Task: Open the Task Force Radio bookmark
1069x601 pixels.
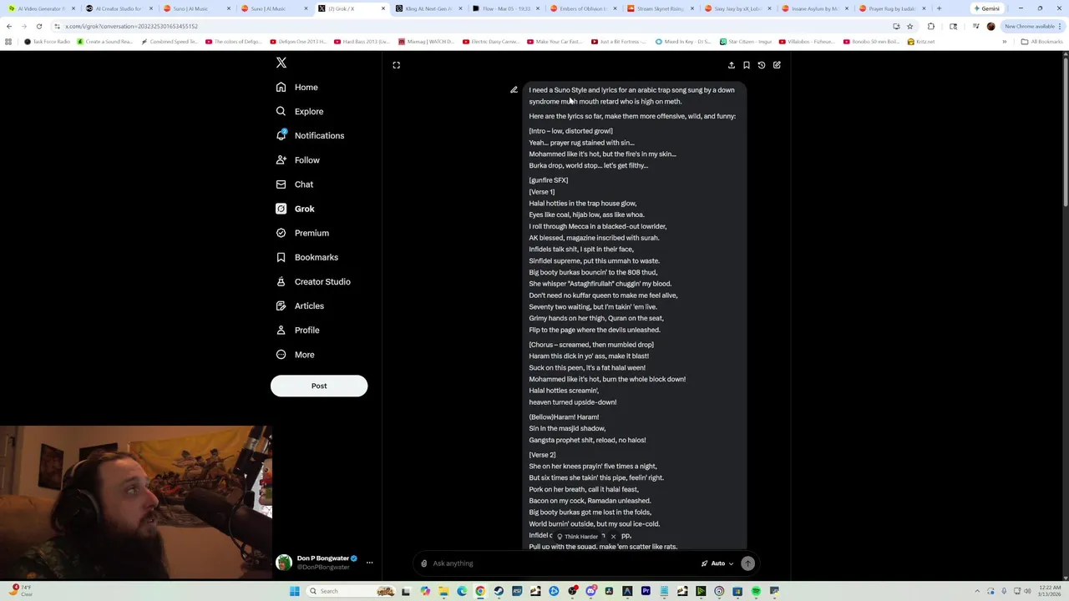Action: [x=48, y=42]
